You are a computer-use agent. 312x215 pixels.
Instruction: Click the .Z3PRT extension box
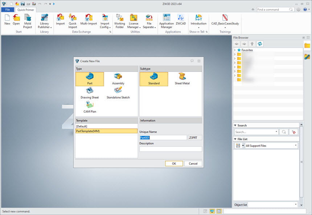(x=195, y=138)
